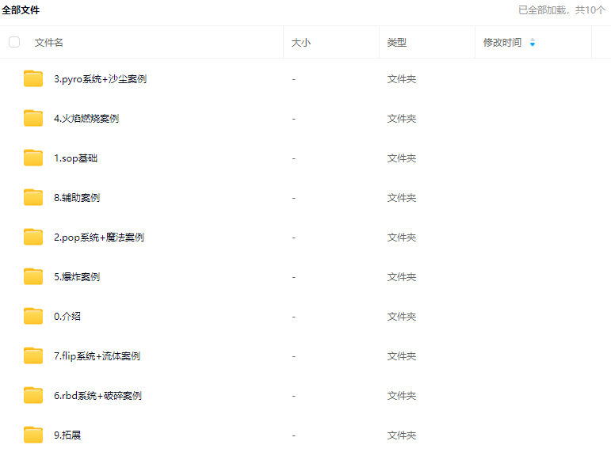Click folder icon for 9.拓展

click(32, 435)
